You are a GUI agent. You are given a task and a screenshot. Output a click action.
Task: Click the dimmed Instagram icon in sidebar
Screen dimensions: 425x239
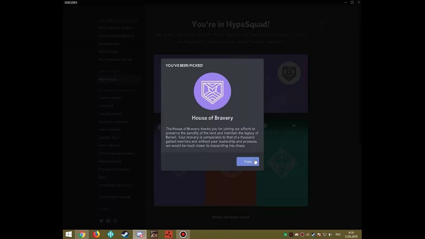[x=115, y=221]
